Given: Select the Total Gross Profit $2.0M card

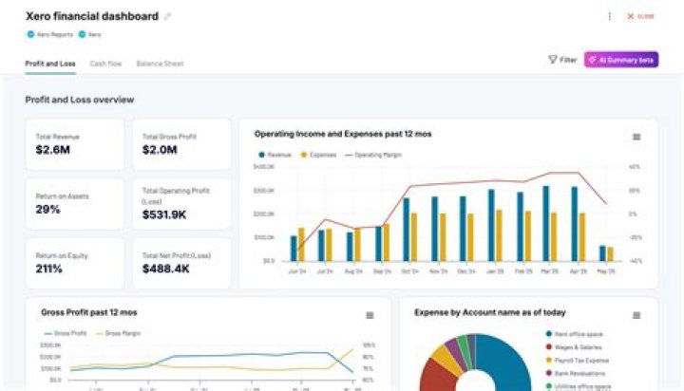Looking at the screenshot, I should [181, 144].
